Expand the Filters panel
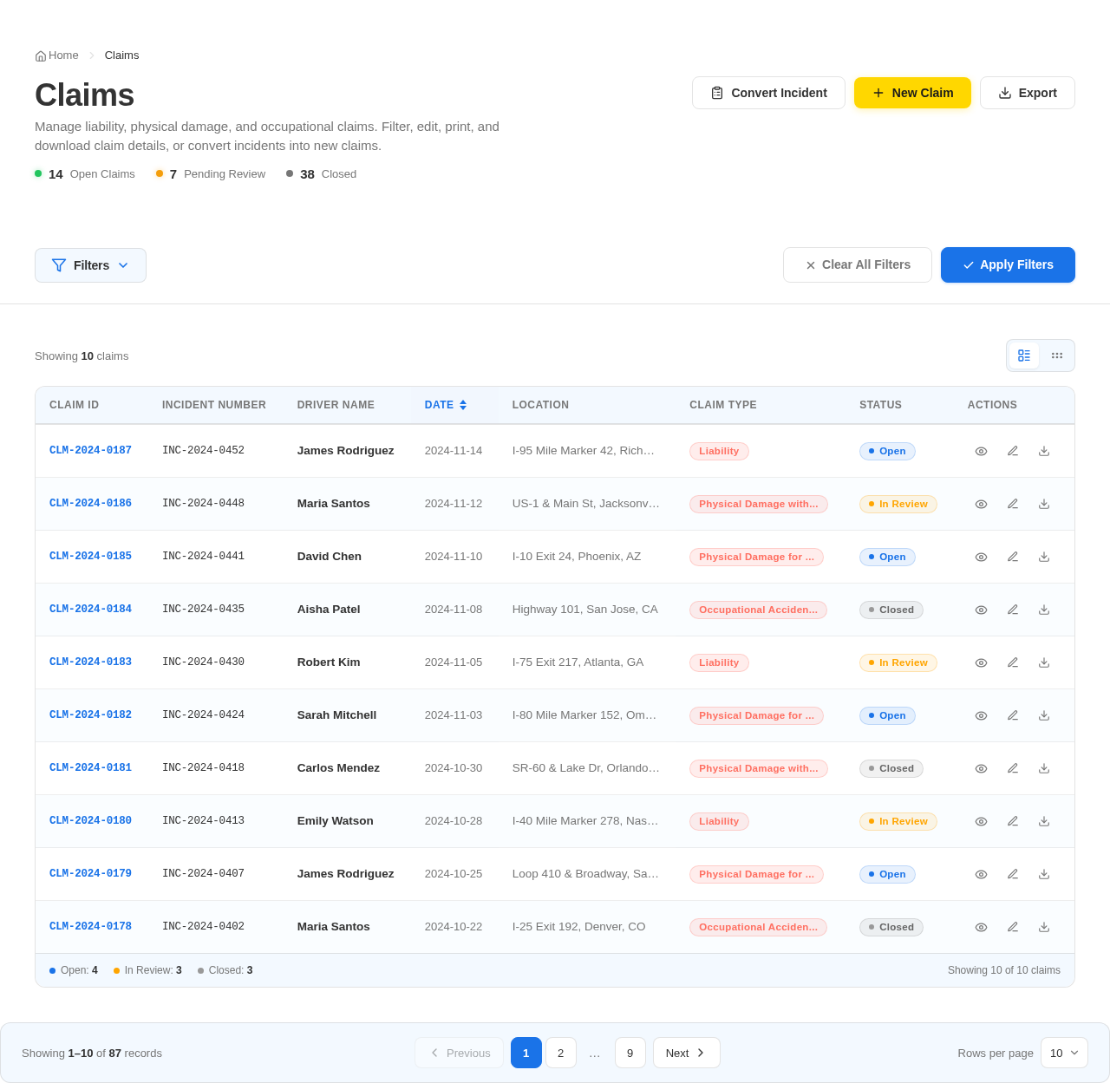 tap(90, 265)
